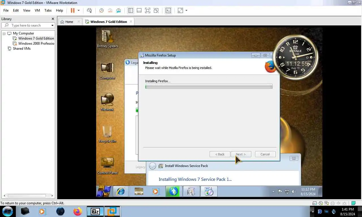This screenshot has width=362, height=217.
Task: Open the Tabs menu
Action: pyautogui.click(x=48, y=10)
